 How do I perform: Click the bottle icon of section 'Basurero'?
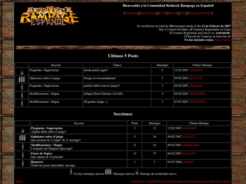click(23, 164)
